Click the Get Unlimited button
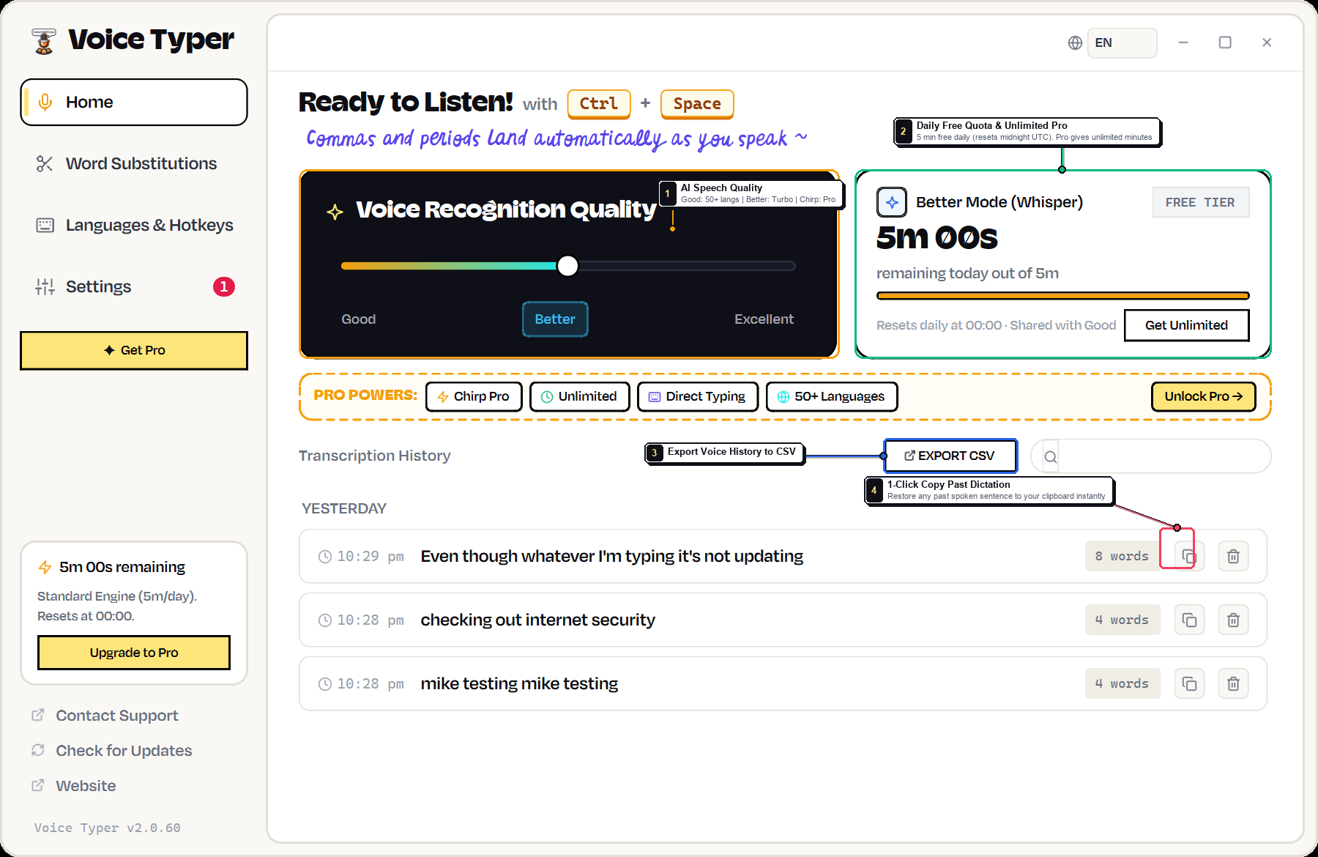The height and width of the screenshot is (857, 1318). [x=1186, y=325]
